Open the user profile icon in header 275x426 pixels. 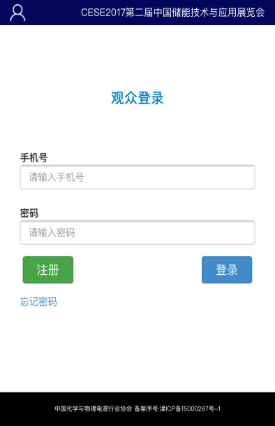(17, 13)
